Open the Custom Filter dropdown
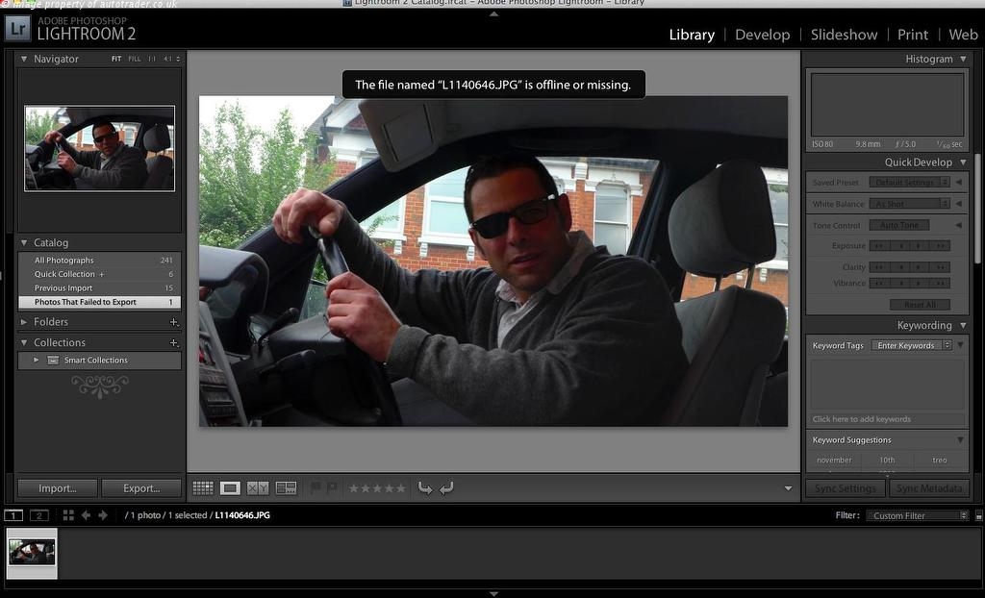The width and height of the screenshot is (985, 598). click(918, 515)
